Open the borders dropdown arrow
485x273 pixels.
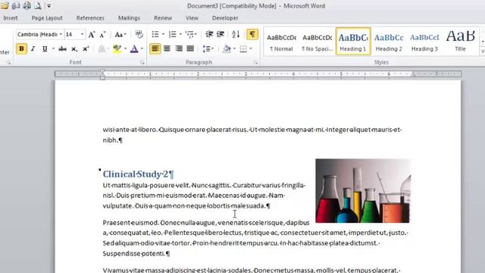point(251,49)
